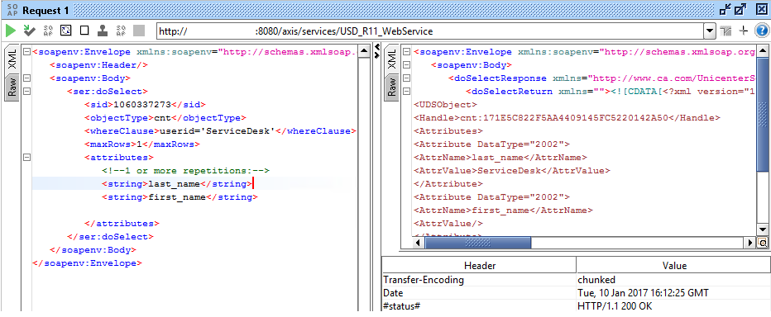Image resolution: width=771 pixels, height=317 pixels.
Task: Click the AttrName first_name line in response
Action: 503,211
